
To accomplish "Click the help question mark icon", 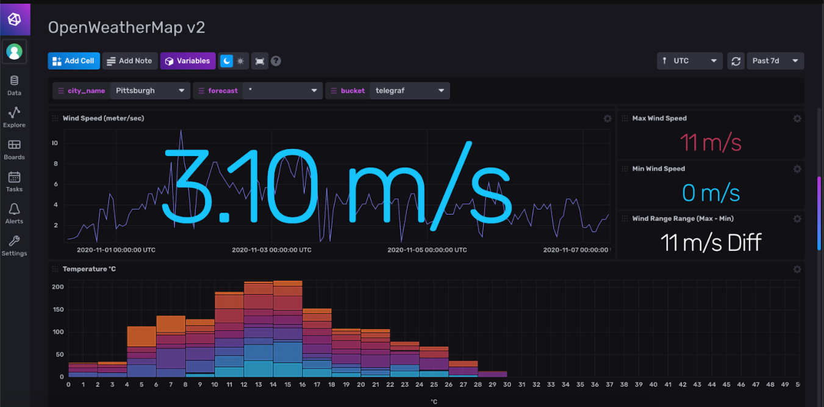I will pyautogui.click(x=276, y=61).
